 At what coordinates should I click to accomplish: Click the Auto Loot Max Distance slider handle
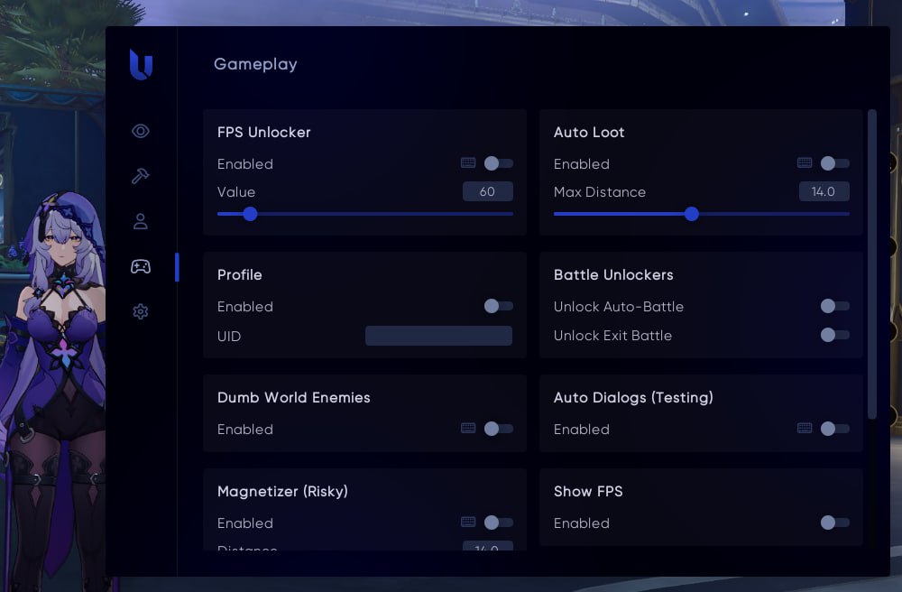(x=691, y=214)
